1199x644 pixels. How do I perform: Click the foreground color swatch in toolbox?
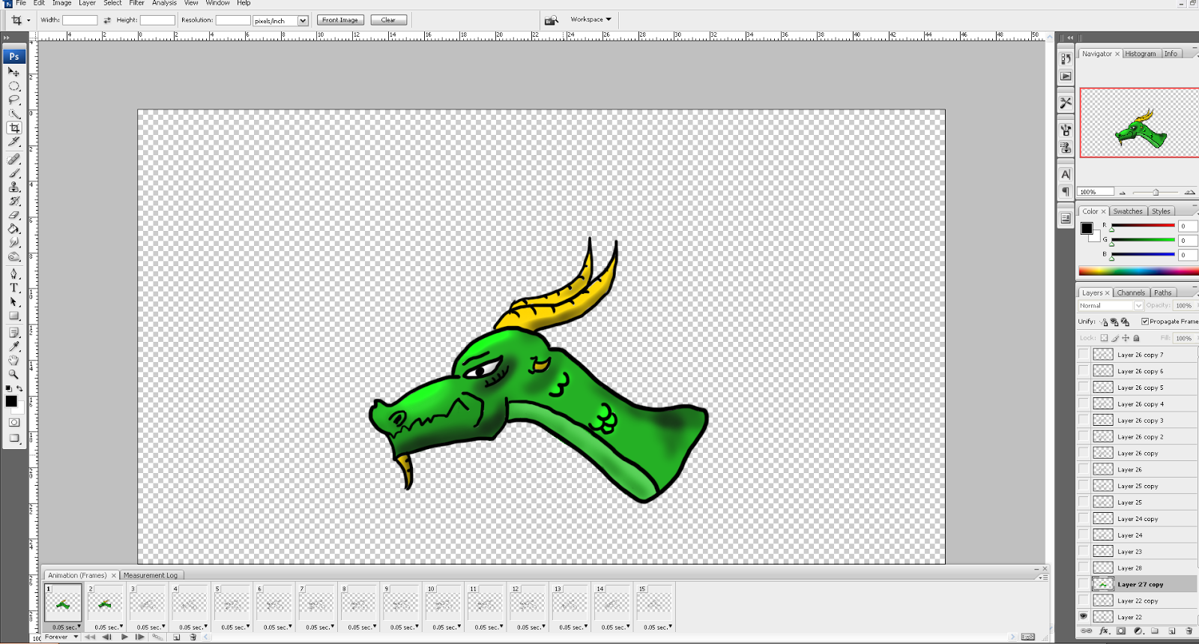11,401
